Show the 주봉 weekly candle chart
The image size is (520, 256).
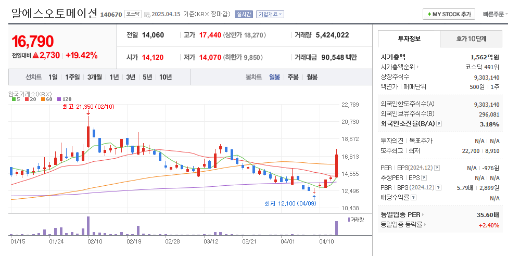pos(293,77)
